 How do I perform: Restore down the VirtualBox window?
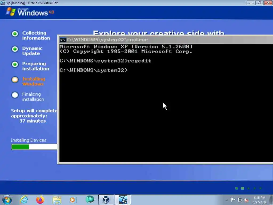click(259, 3)
